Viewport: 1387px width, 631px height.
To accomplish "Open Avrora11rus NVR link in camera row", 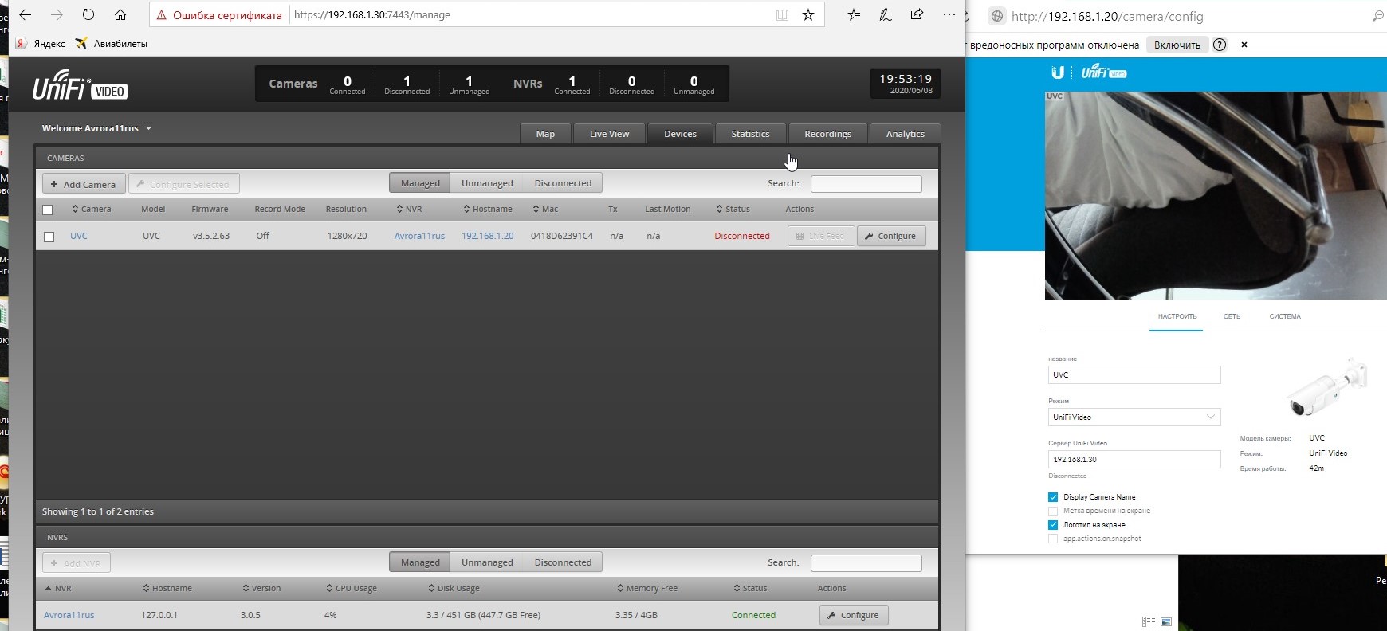I will (x=419, y=236).
